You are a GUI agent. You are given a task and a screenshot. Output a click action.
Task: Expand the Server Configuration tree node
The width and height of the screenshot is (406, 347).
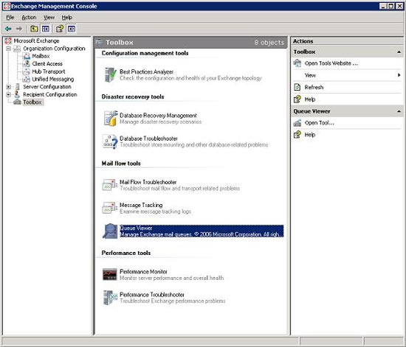point(9,87)
